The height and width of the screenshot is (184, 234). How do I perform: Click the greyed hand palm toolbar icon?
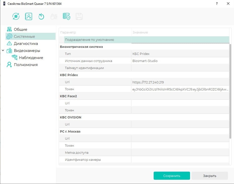click(54, 17)
